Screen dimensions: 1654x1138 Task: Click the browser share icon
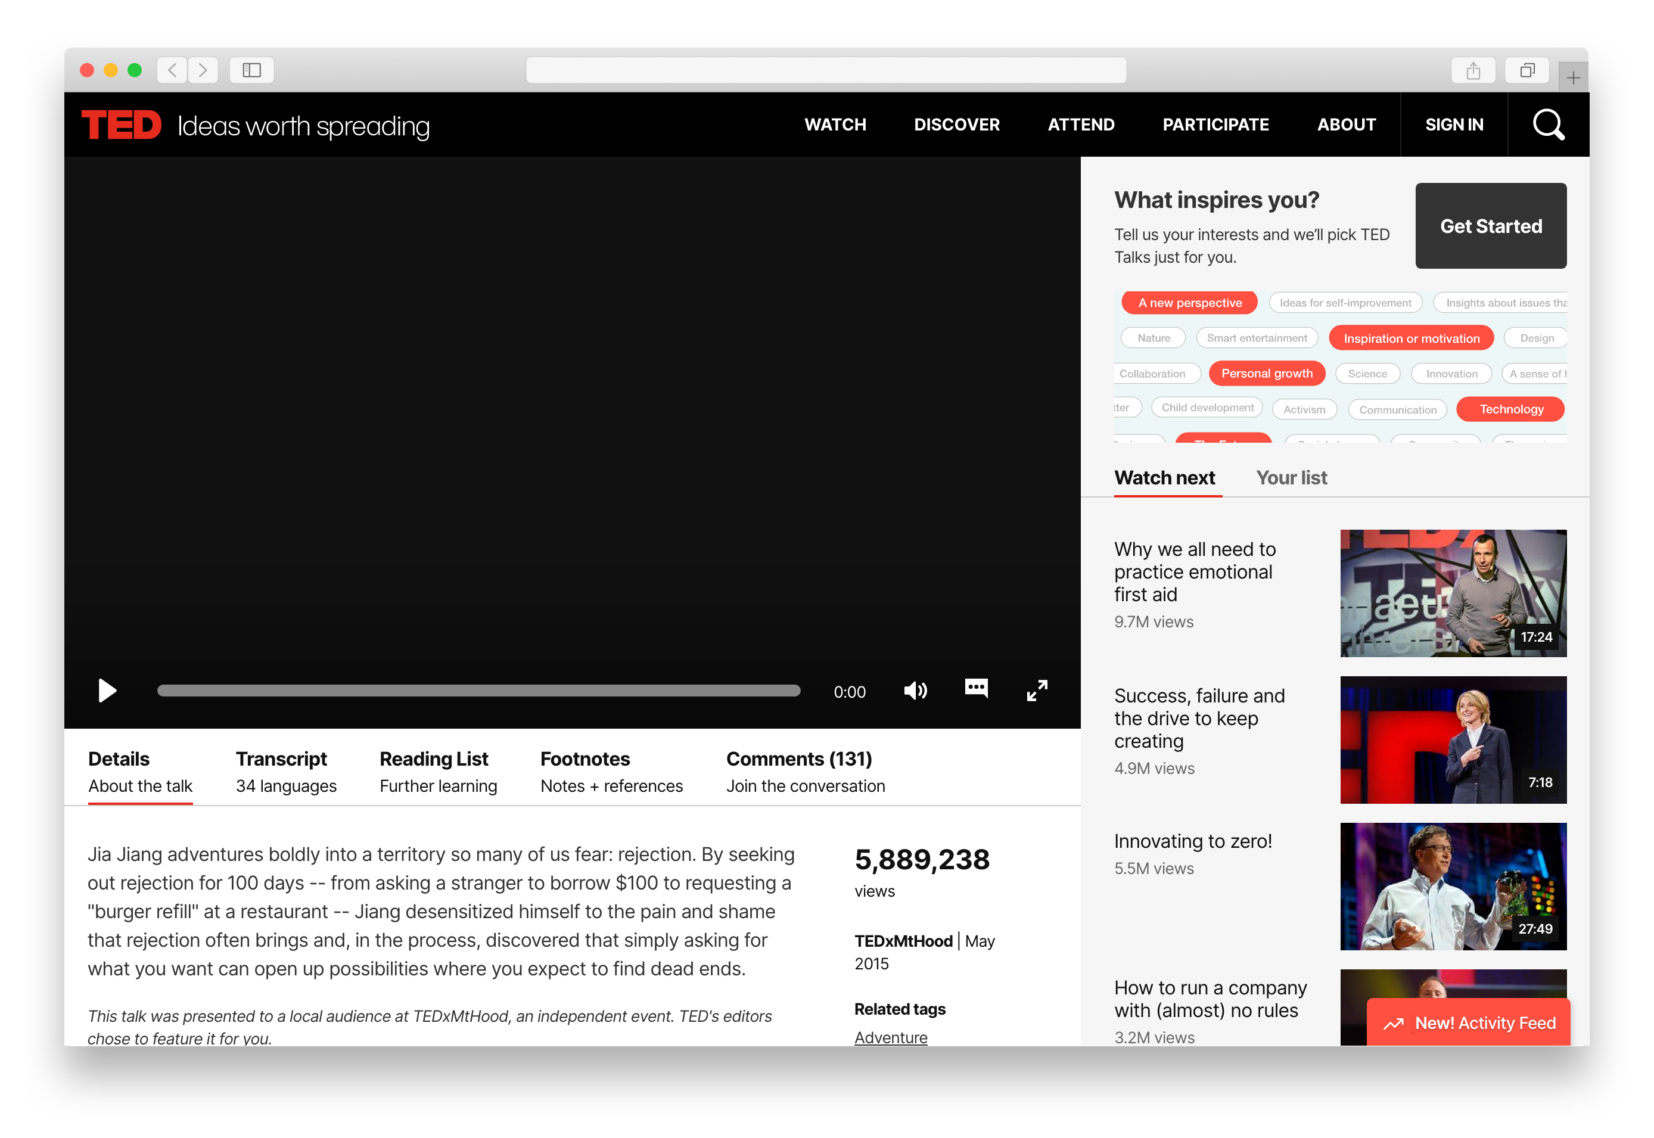pos(1473,70)
